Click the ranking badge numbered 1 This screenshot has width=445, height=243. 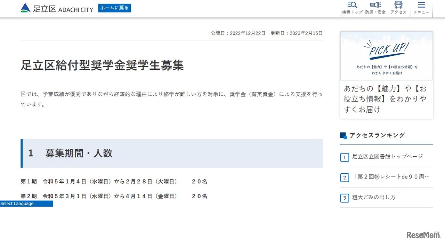tap(344, 157)
